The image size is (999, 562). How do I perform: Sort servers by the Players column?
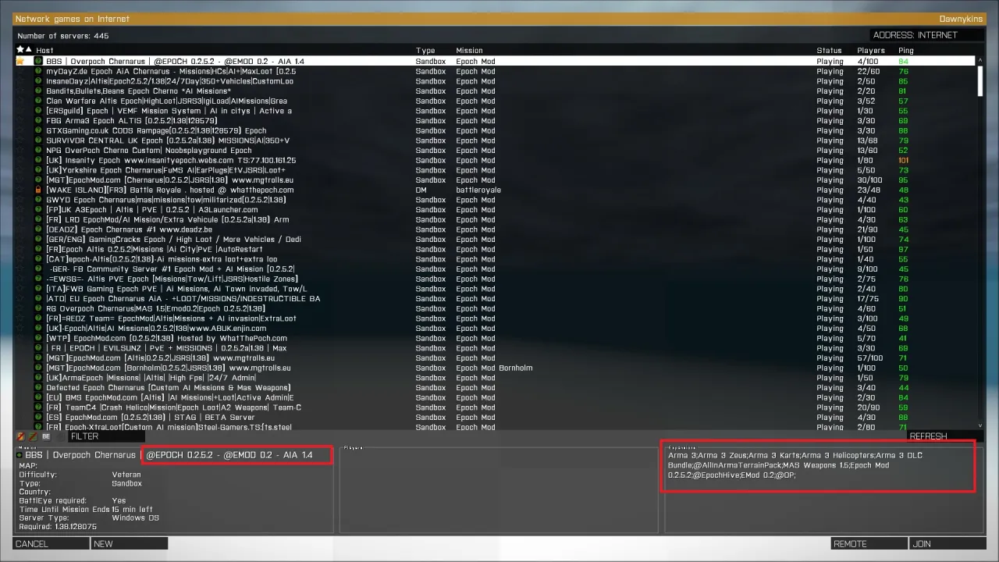[871, 50]
